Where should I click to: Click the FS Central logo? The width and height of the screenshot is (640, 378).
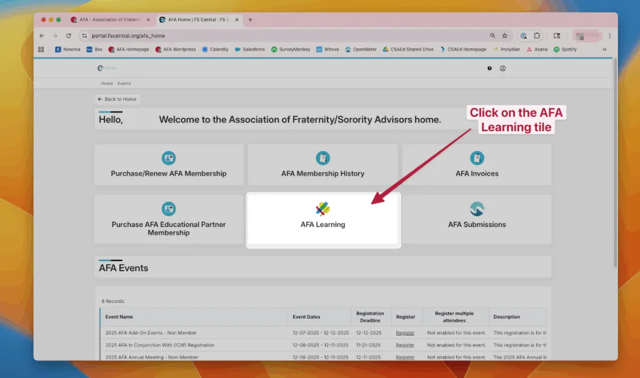tap(106, 68)
